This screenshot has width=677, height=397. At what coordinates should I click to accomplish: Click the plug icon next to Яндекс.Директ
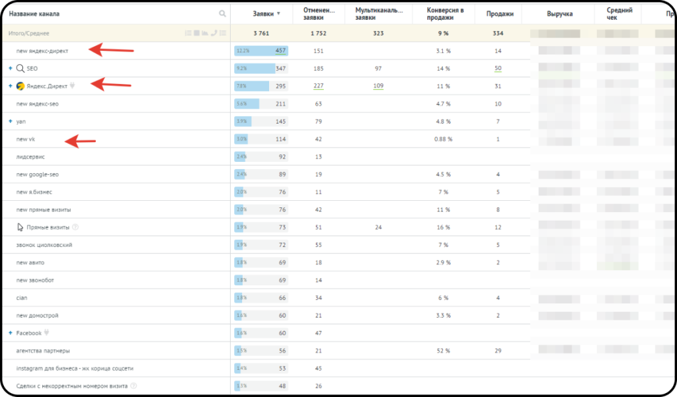tap(73, 86)
